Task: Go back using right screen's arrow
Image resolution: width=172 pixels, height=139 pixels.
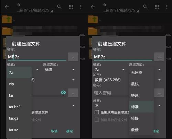Action: (x=93, y=7)
